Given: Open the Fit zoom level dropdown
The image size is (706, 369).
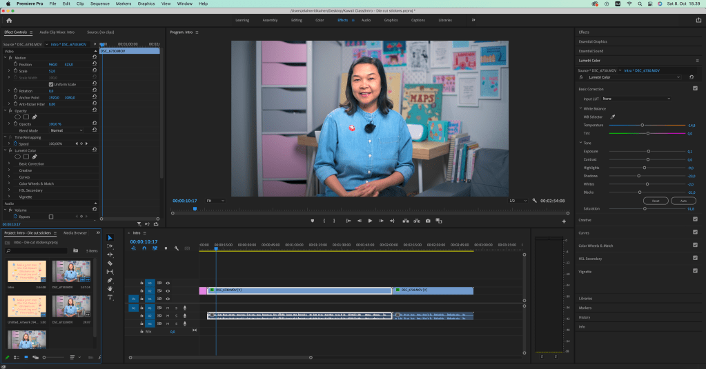Looking at the screenshot, I should 215,201.
